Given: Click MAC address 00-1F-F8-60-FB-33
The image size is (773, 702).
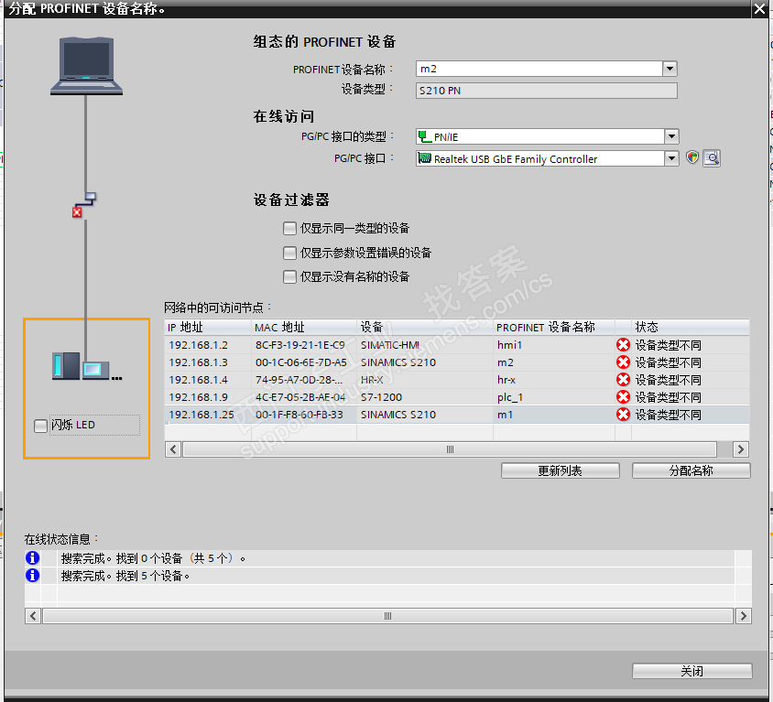Looking at the screenshot, I should pos(299,415).
